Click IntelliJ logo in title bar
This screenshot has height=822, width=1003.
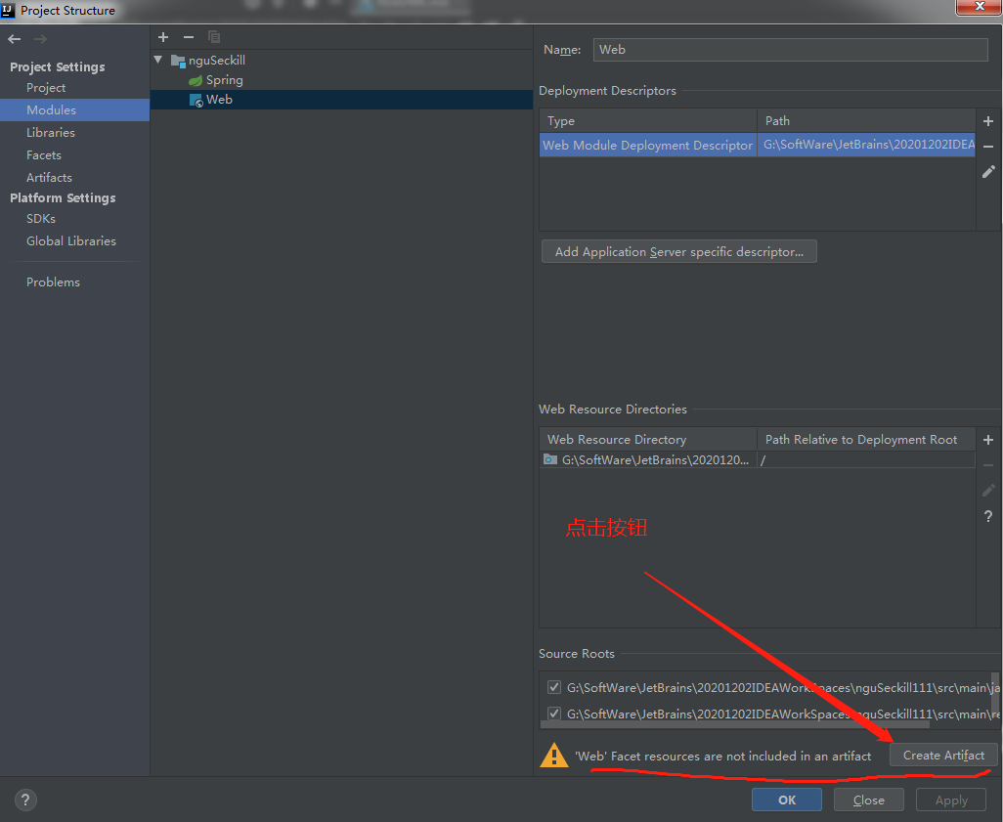point(9,10)
